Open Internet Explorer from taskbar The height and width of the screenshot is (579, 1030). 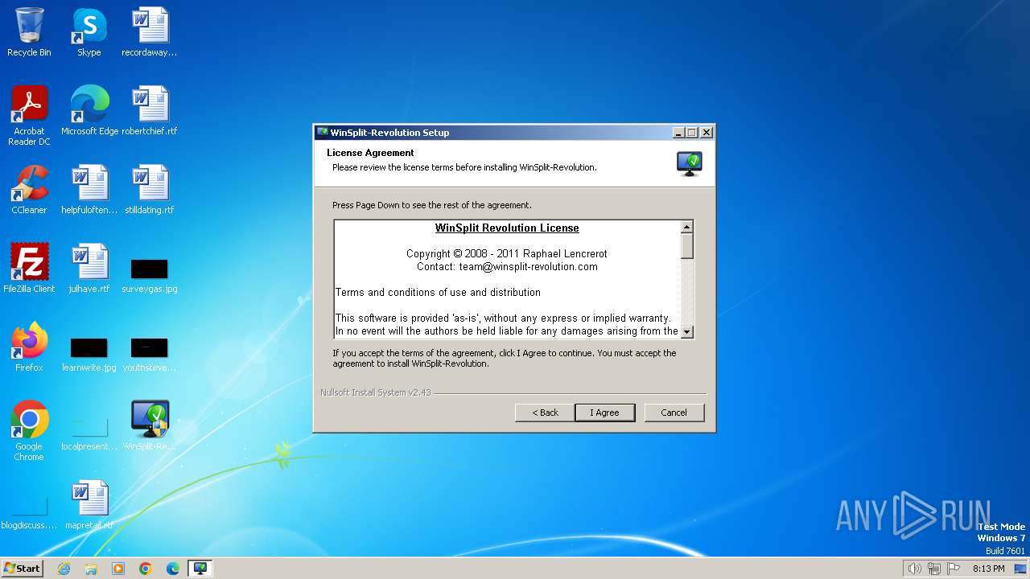pyautogui.click(x=64, y=569)
